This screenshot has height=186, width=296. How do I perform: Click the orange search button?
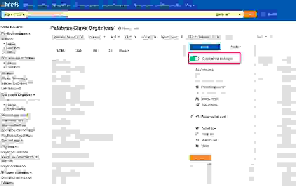(x=250, y=14)
